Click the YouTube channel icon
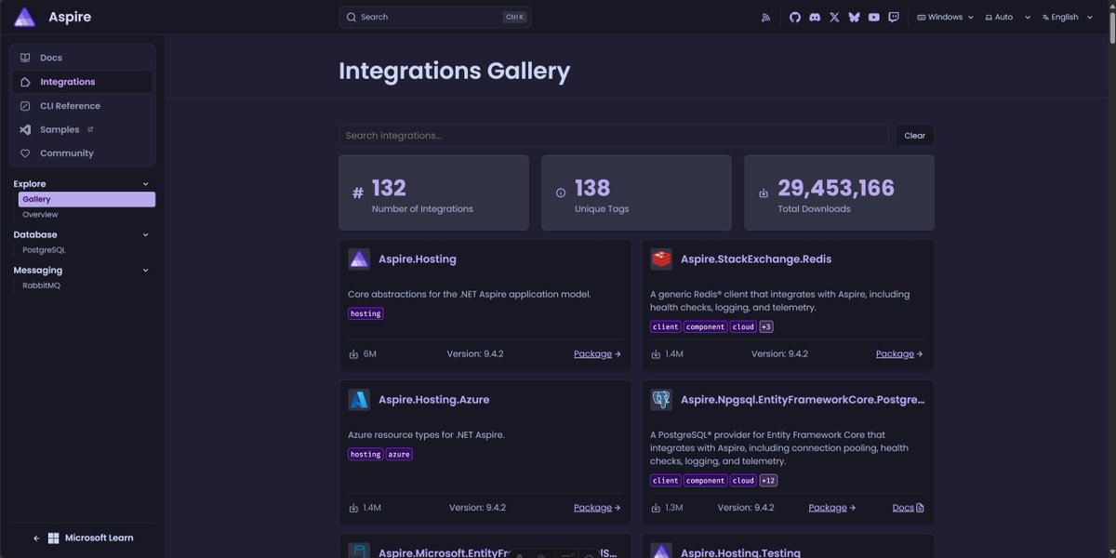 pyautogui.click(x=874, y=16)
